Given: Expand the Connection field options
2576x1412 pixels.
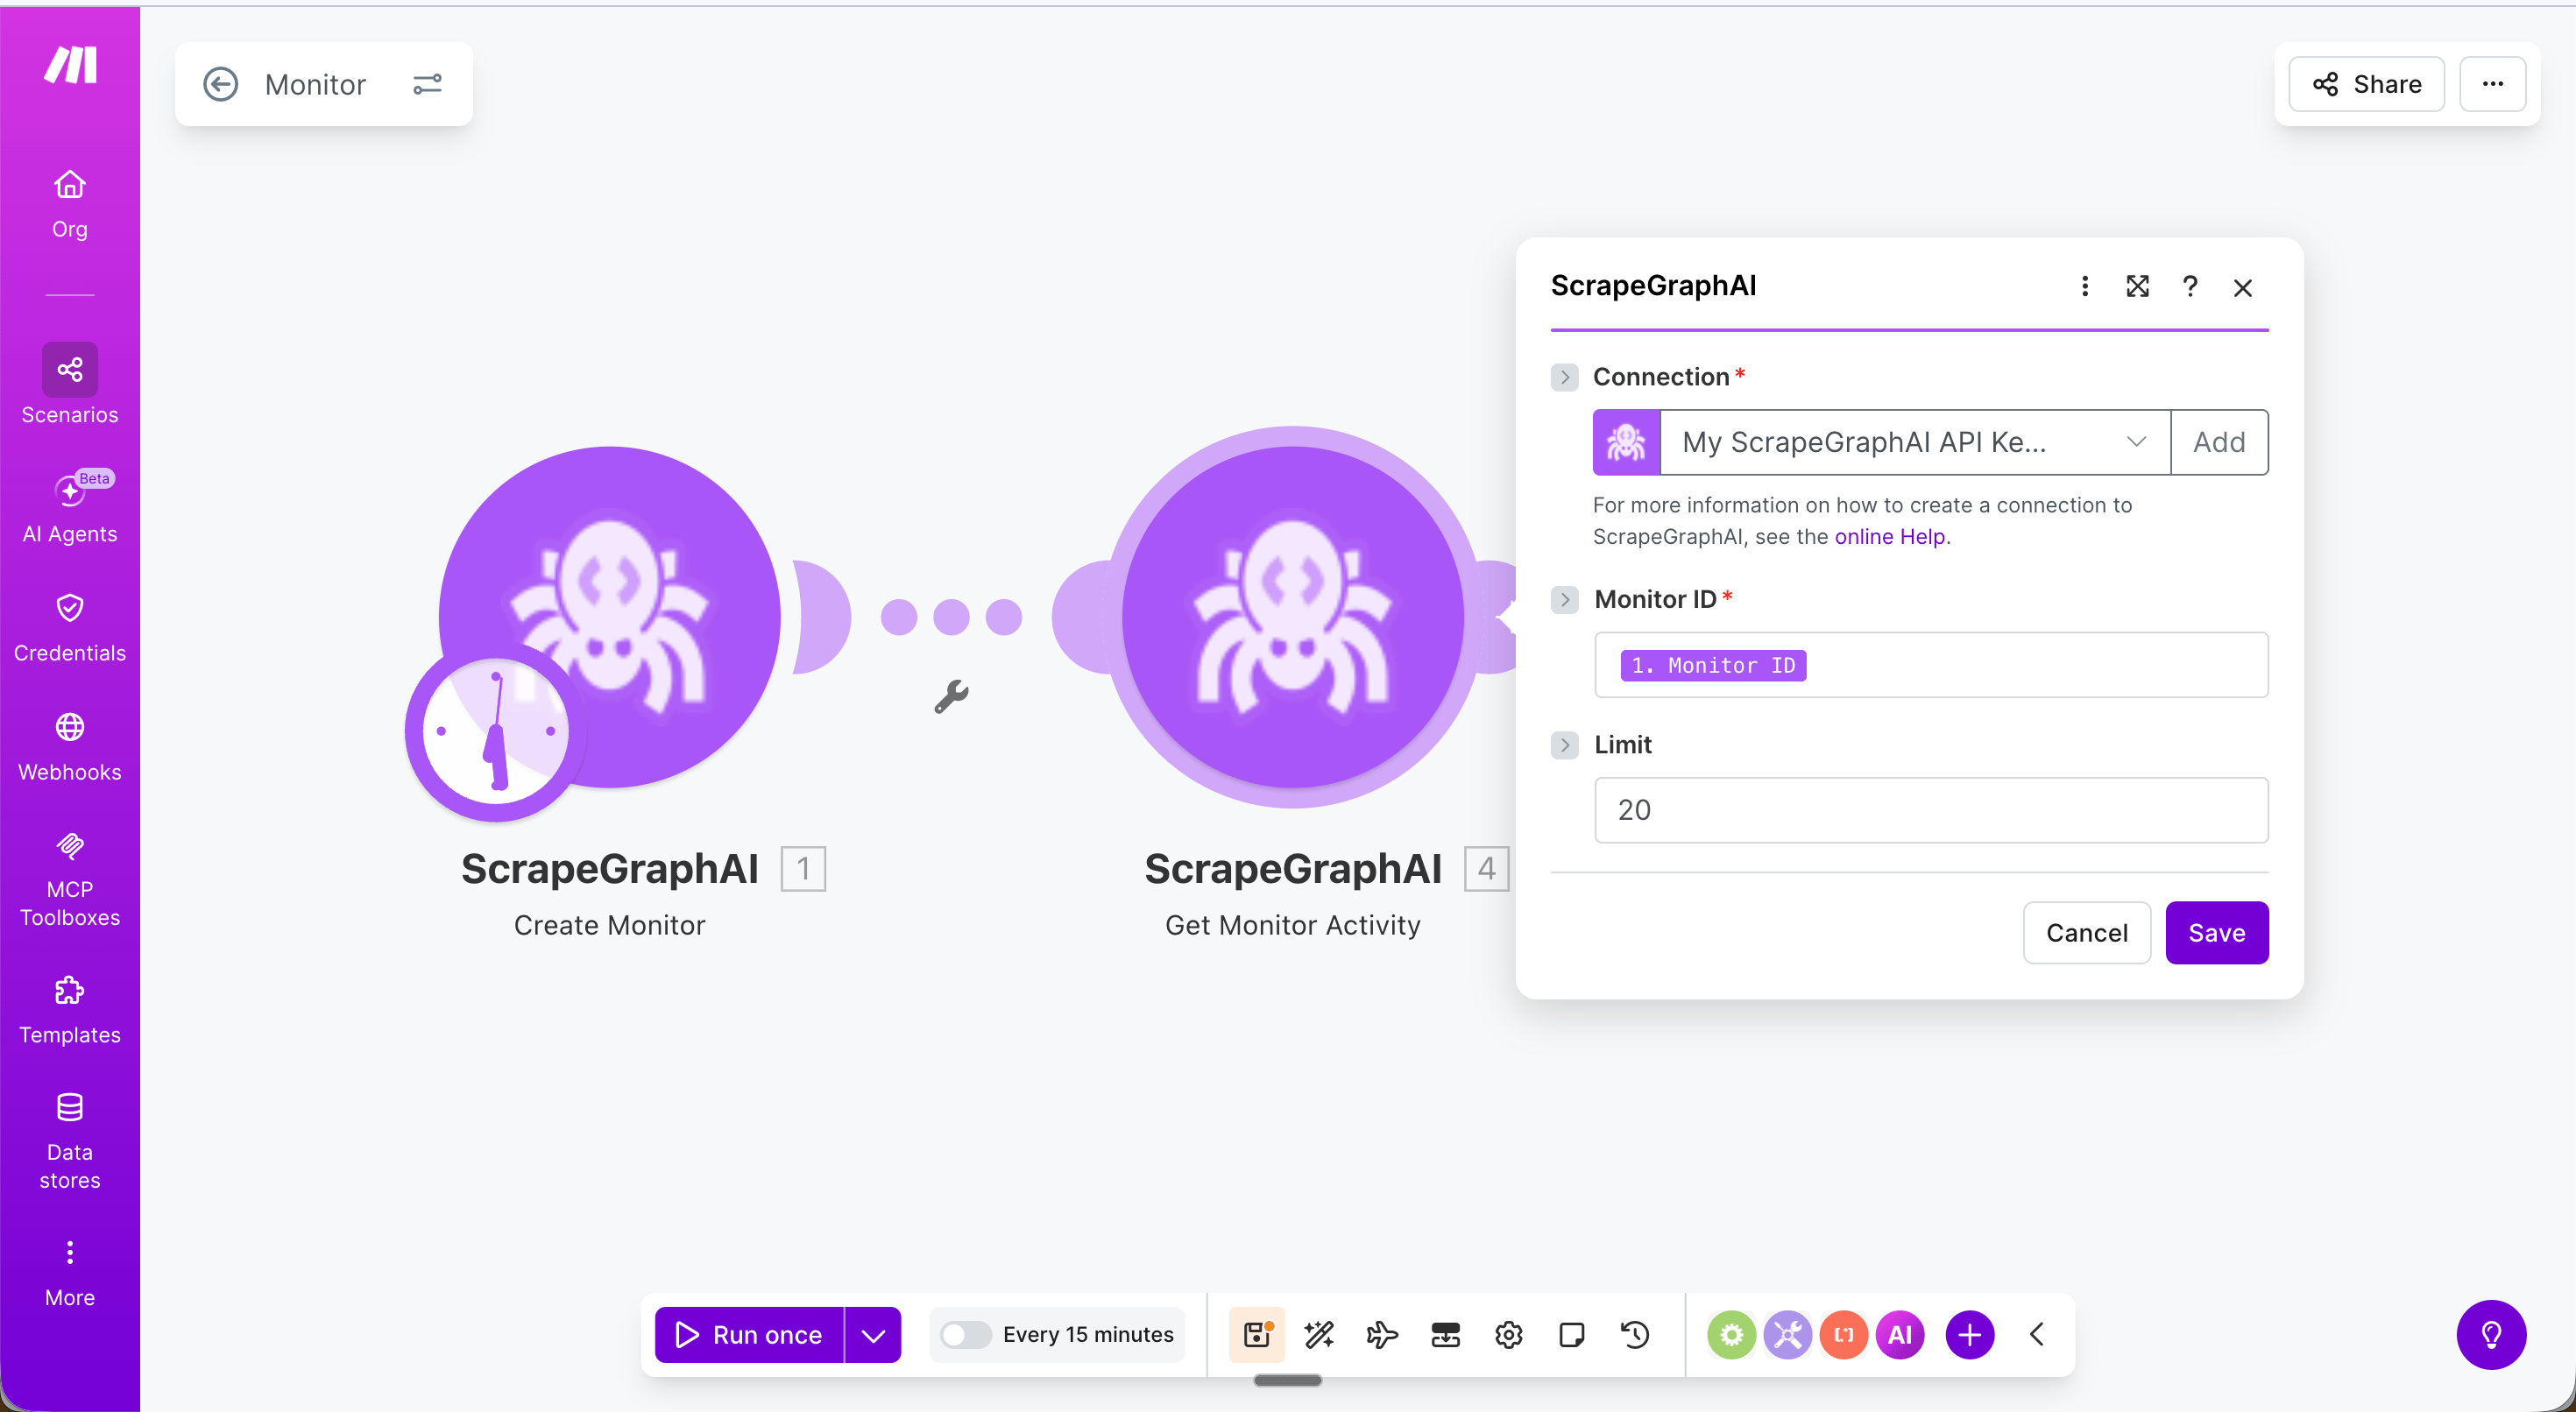Looking at the screenshot, I should pyautogui.click(x=1565, y=377).
